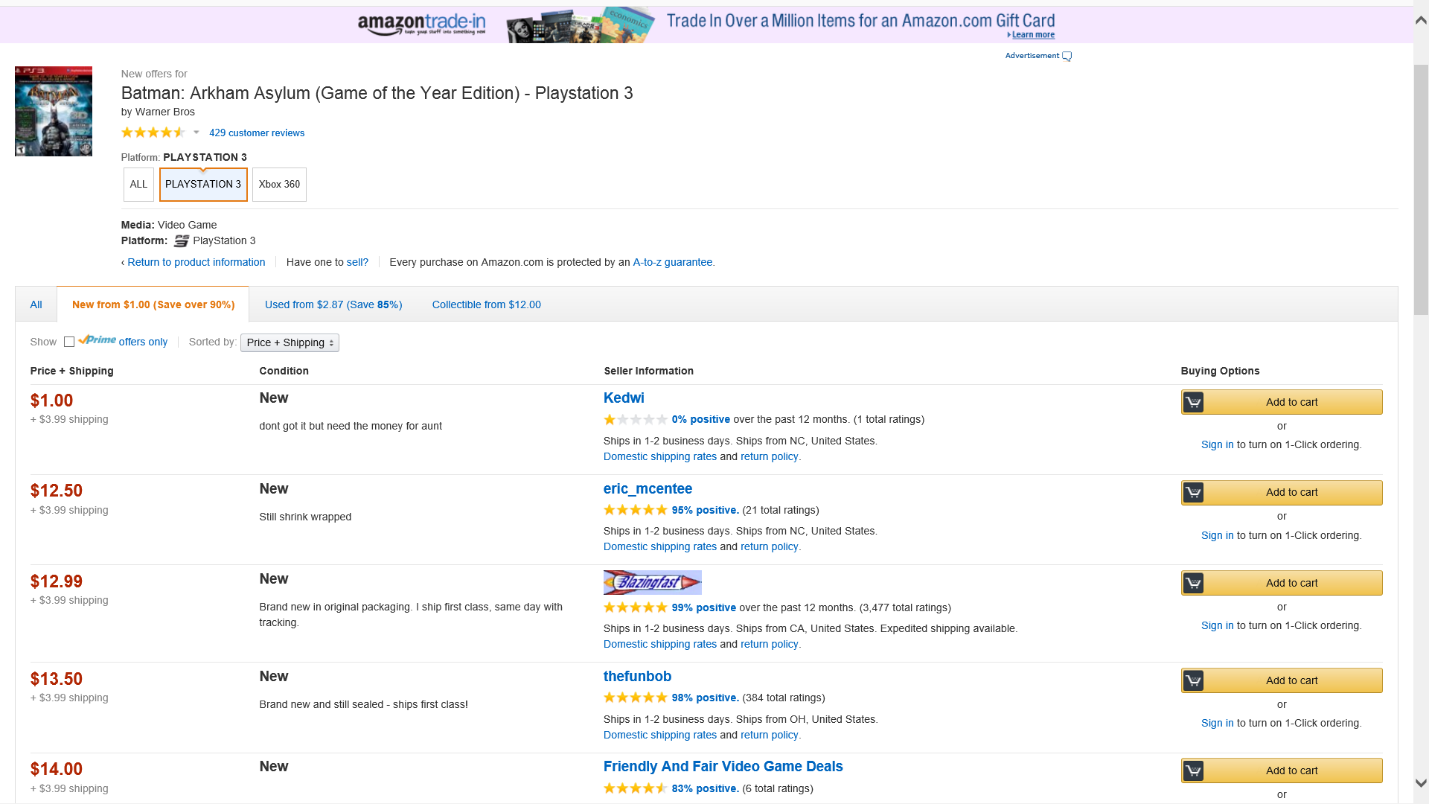
Task: Click the $12.99 price text
Action: tap(57, 581)
